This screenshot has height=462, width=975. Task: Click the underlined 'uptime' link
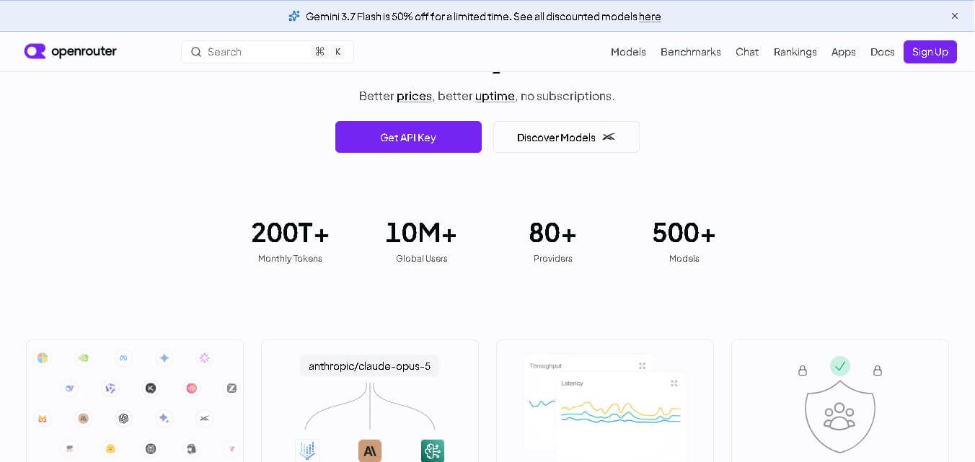495,97
